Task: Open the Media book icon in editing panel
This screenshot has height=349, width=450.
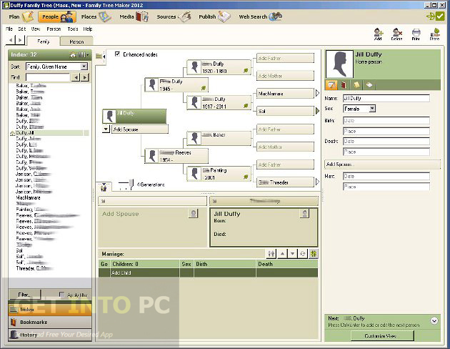Action: [x=344, y=84]
